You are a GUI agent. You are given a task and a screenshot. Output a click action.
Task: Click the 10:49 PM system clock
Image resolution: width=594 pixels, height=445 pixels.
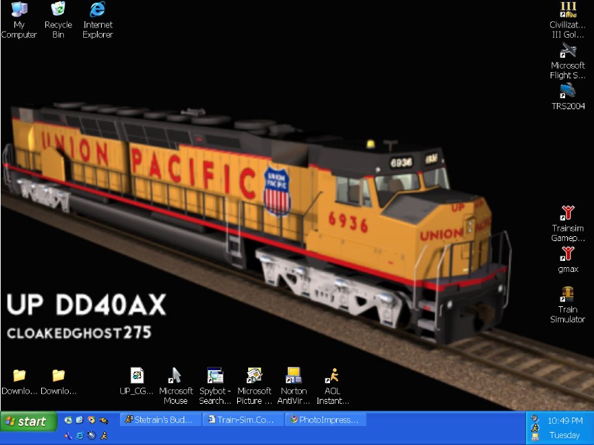point(565,420)
